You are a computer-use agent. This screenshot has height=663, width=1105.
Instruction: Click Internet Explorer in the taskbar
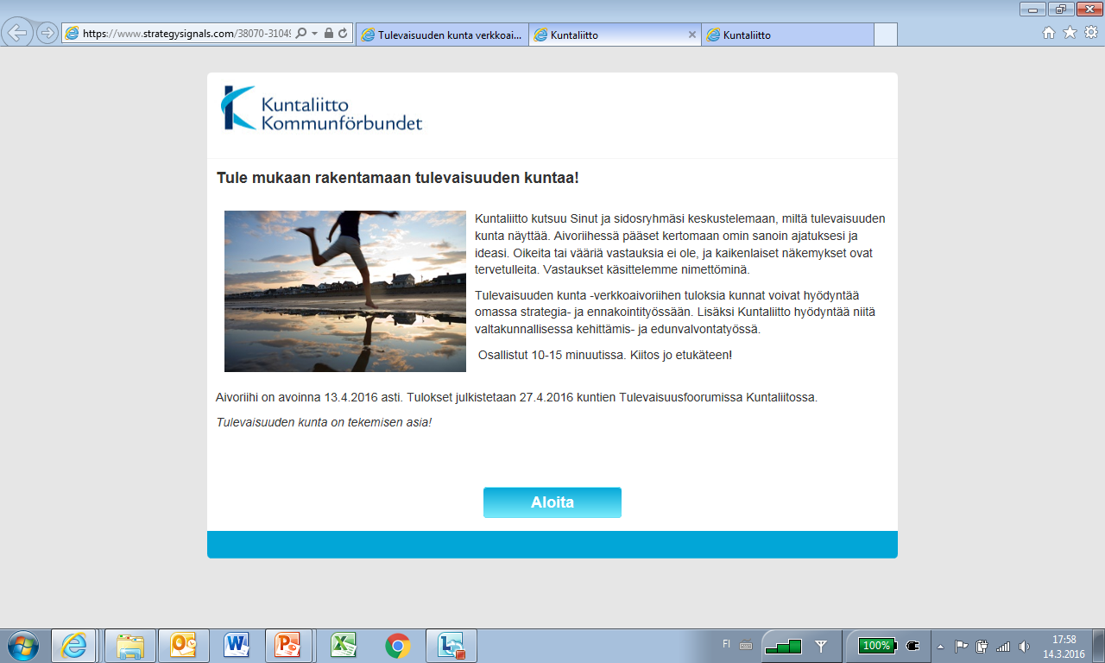click(x=73, y=646)
